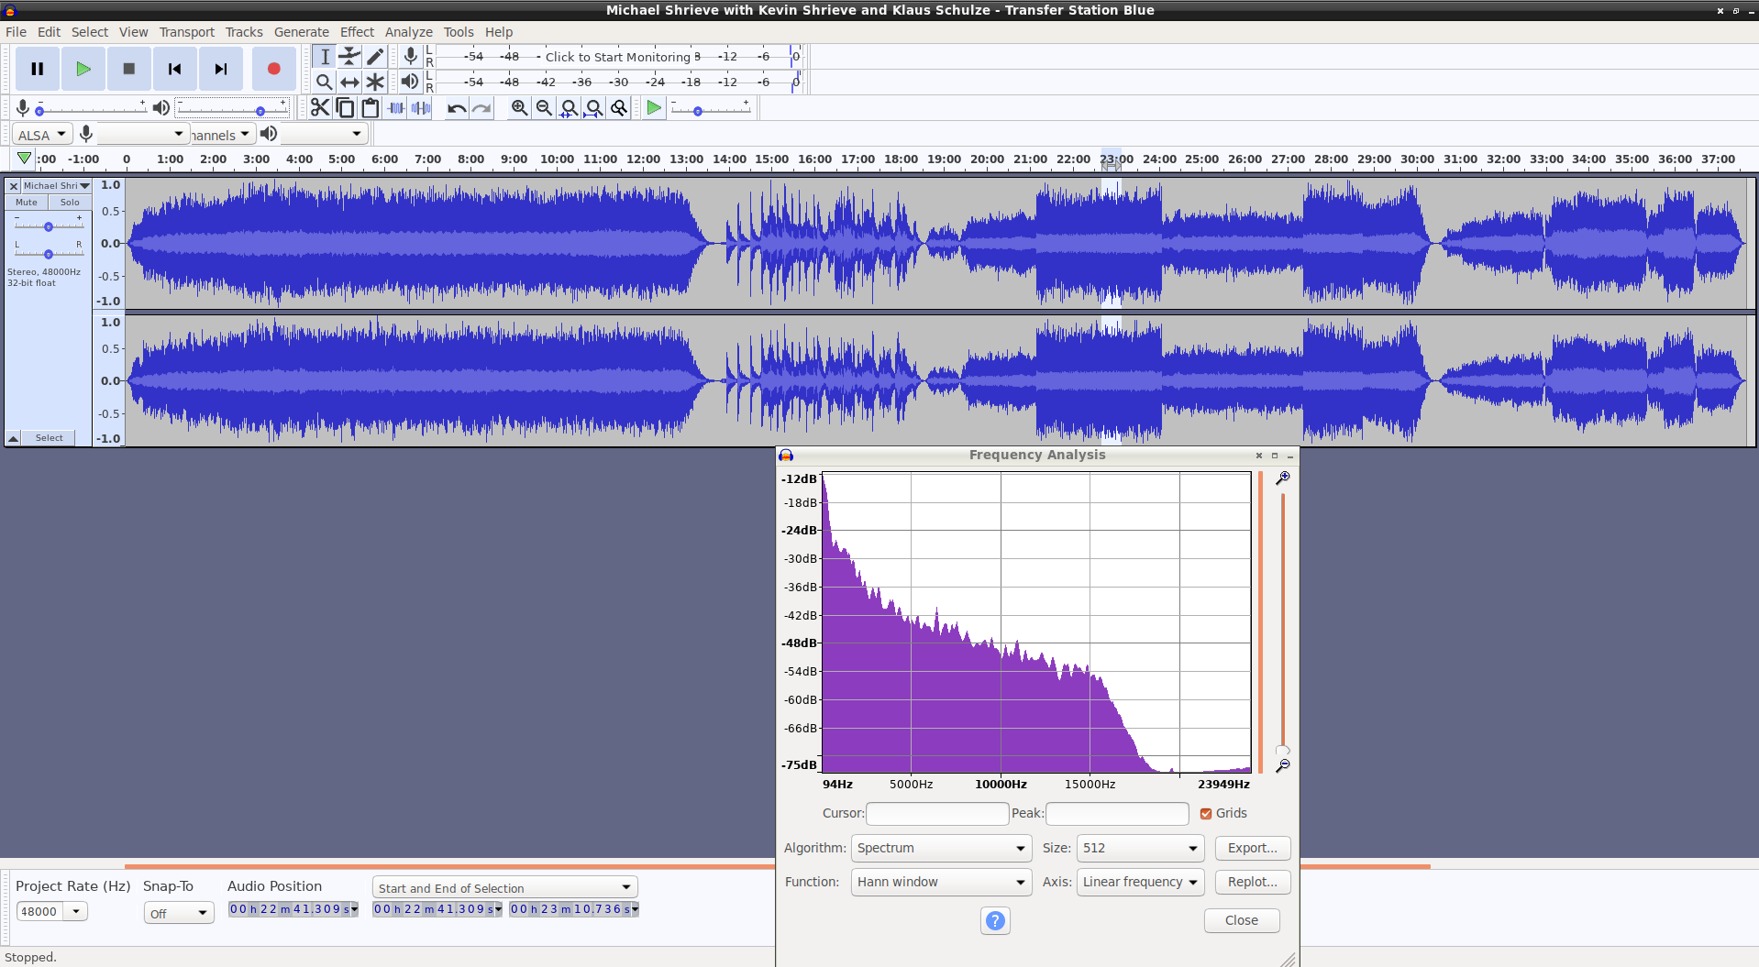
Task: Open the track name dropdown menu
Action: pyautogui.click(x=57, y=186)
